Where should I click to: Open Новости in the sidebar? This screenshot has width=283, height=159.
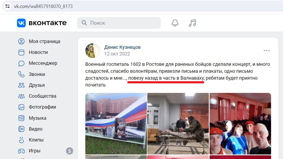(38, 52)
